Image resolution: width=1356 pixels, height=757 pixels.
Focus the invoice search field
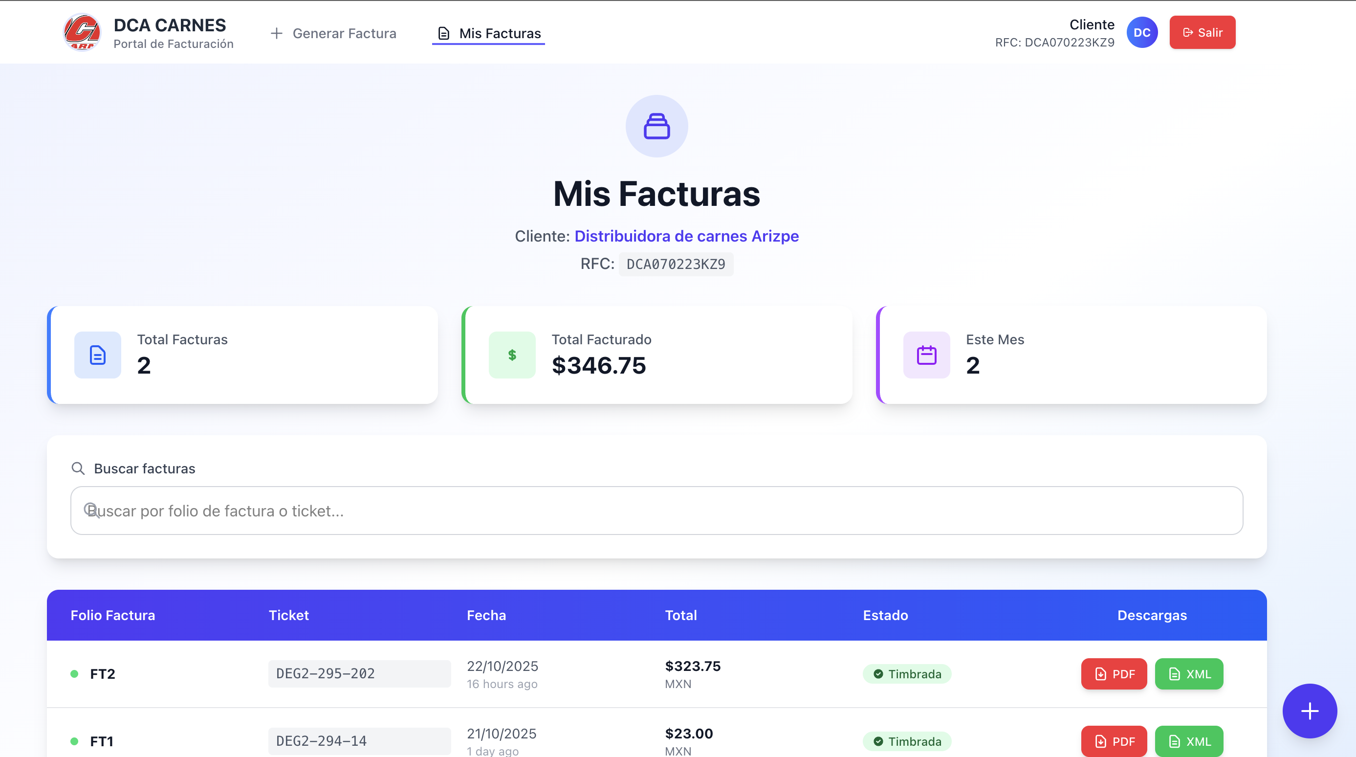[656, 511]
